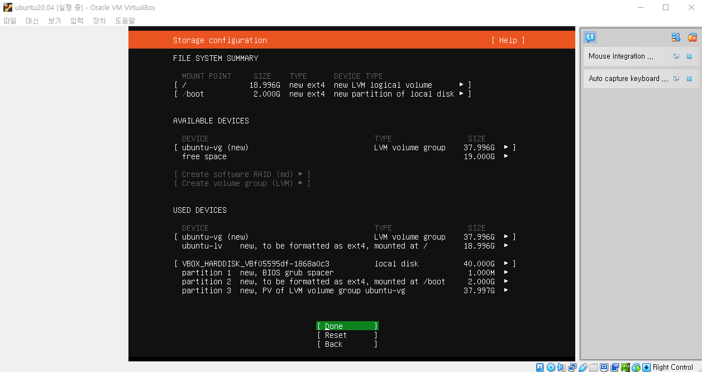Expand the ubuntu-vg arrow under Available Devices

tap(506, 147)
